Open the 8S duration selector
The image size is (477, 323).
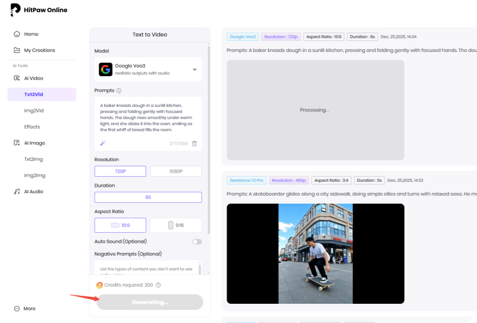[148, 197]
